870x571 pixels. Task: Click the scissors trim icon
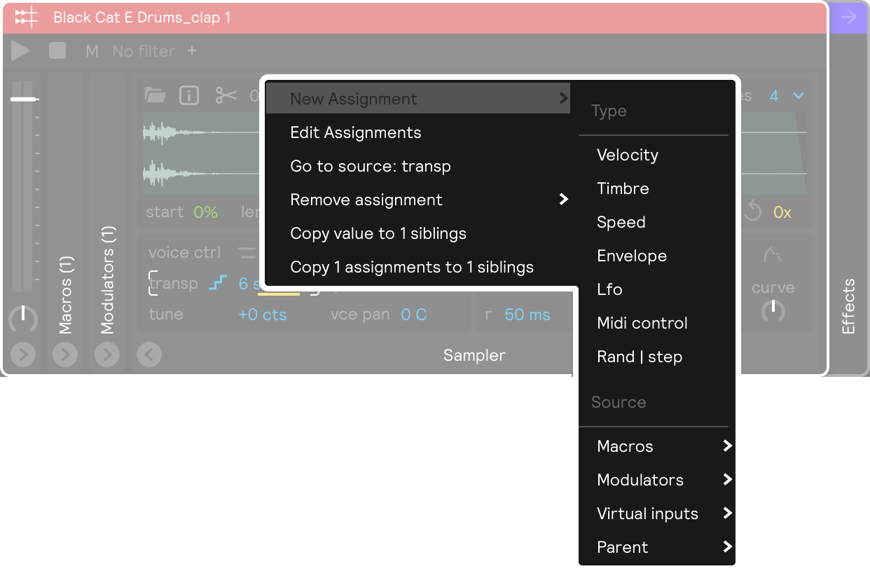pos(226,95)
